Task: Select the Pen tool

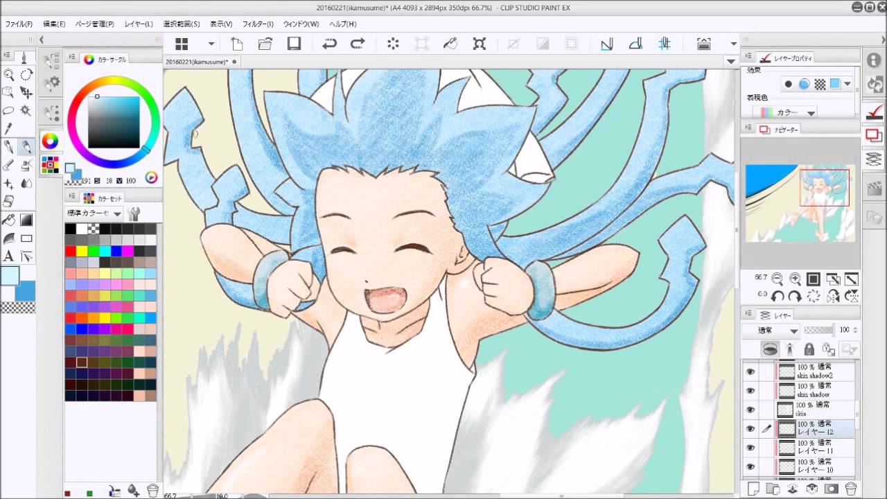Action: click(x=9, y=147)
